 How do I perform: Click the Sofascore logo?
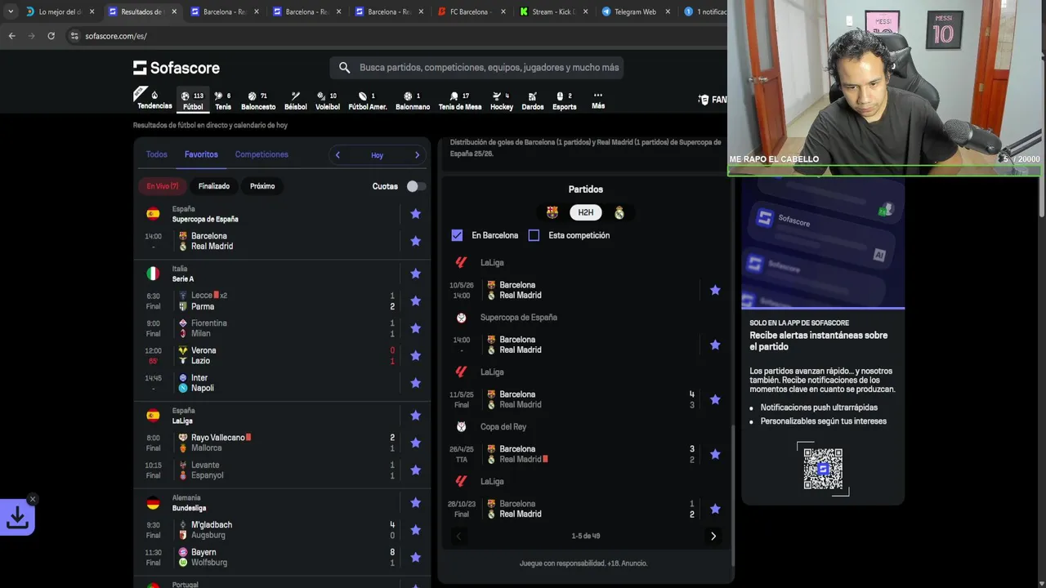point(177,68)
